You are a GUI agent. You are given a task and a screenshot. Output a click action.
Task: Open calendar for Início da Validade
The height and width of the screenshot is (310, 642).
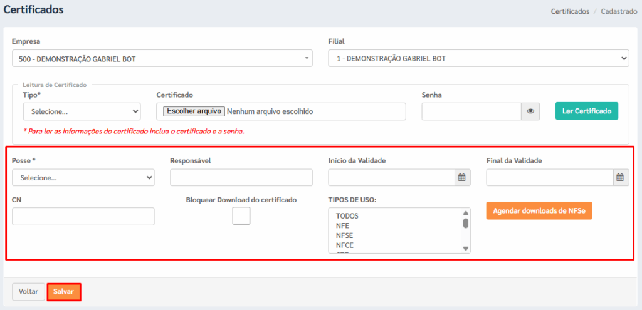(x=462, y=178)
